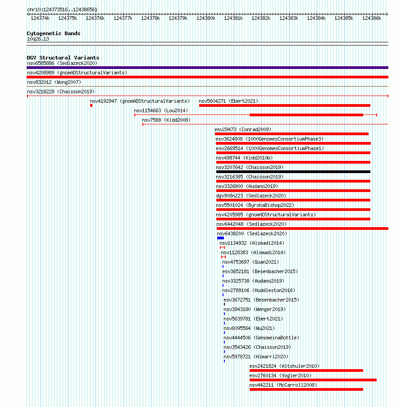Open the dgv908n223 (Sedlazeck2020) label
Screen dimensions: 401x407
[251, 196]
